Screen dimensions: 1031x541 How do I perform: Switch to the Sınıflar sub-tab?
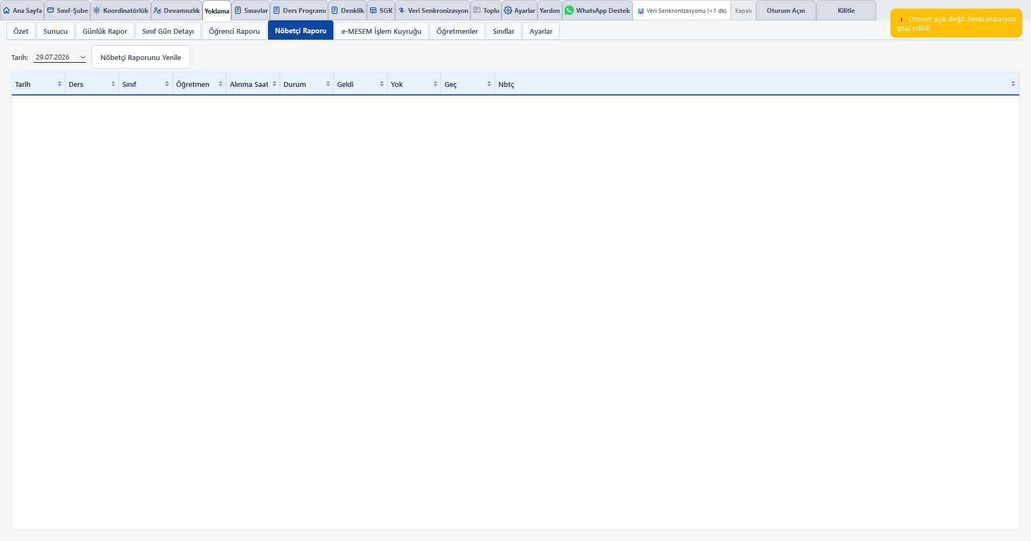pyautogui.click(x=504, y=31)
